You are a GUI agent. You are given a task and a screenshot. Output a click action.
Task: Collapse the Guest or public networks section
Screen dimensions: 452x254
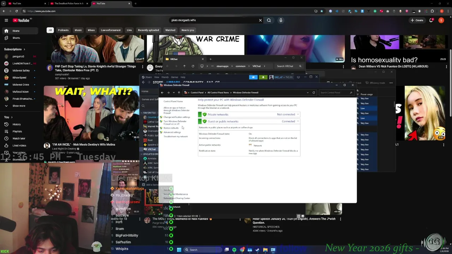(x=298, y=121)
